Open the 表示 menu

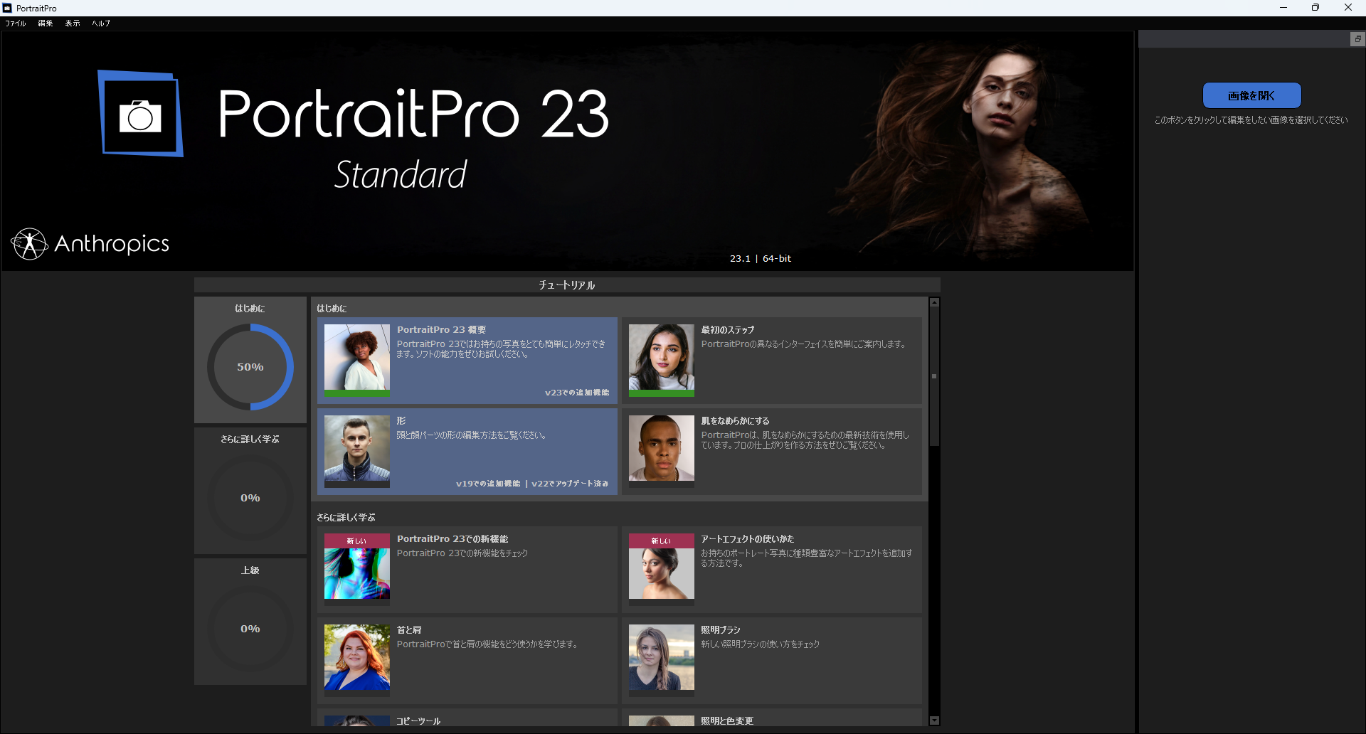(73, 23)
